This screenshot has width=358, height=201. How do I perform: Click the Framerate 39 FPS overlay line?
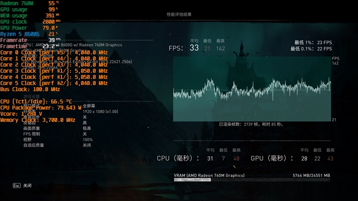pos(30,40)
